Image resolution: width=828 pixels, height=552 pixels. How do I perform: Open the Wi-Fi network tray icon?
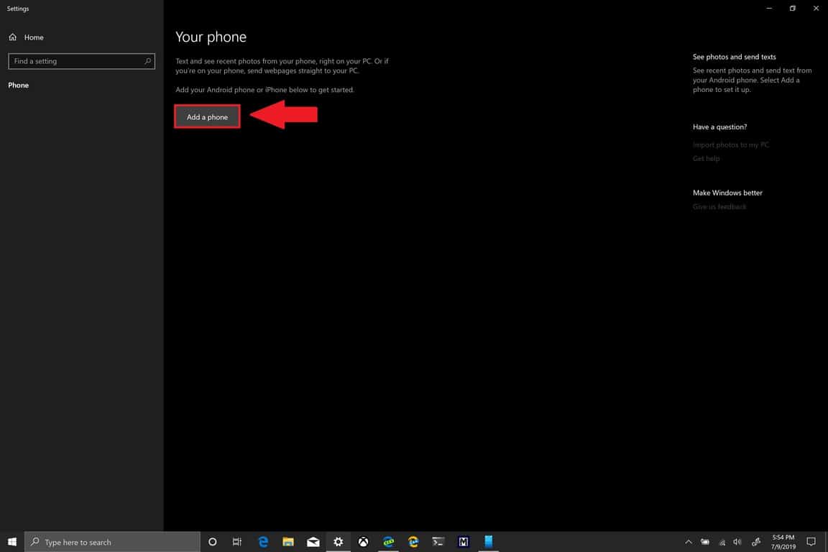click(722, 542)
